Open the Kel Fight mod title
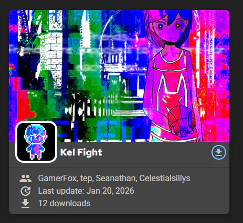 81,152
